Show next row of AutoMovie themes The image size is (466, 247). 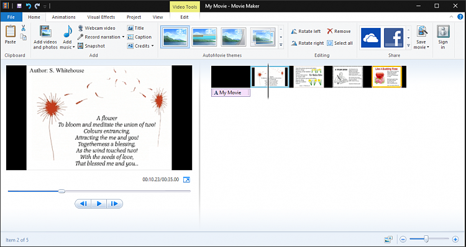click(x=281, y=37)
